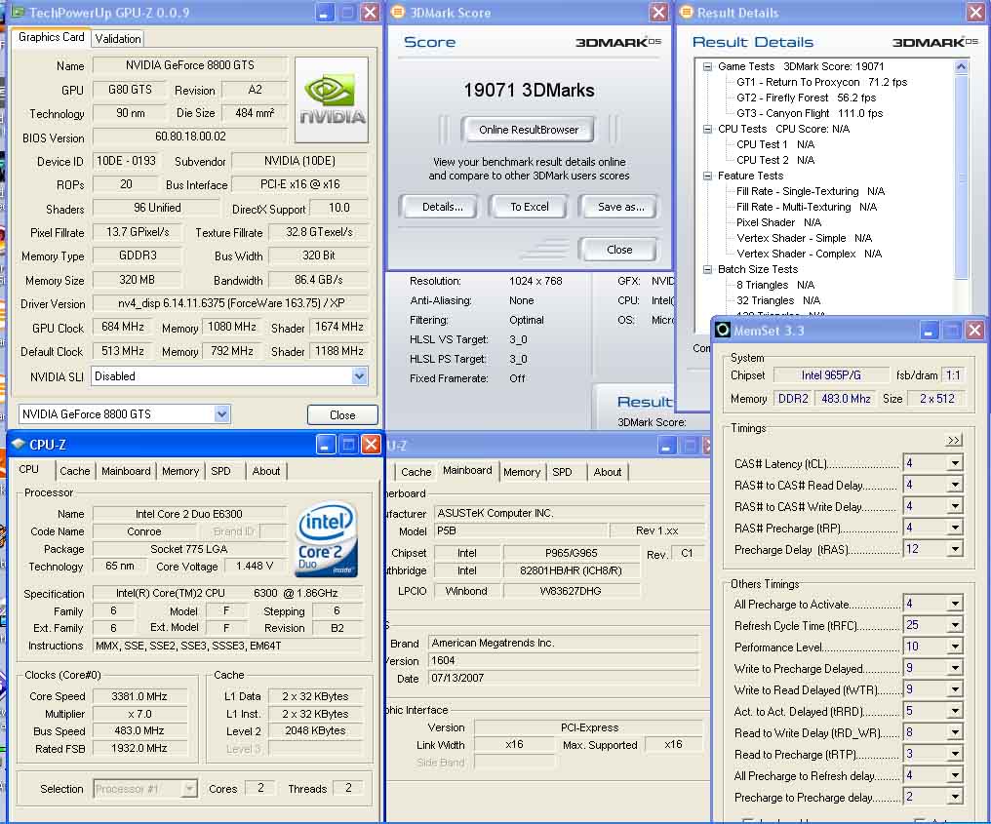The height and width of the screenshot is (824, 991).
Task: Open Mainboard tab in front CPU-Z
Action: (126, 471)
